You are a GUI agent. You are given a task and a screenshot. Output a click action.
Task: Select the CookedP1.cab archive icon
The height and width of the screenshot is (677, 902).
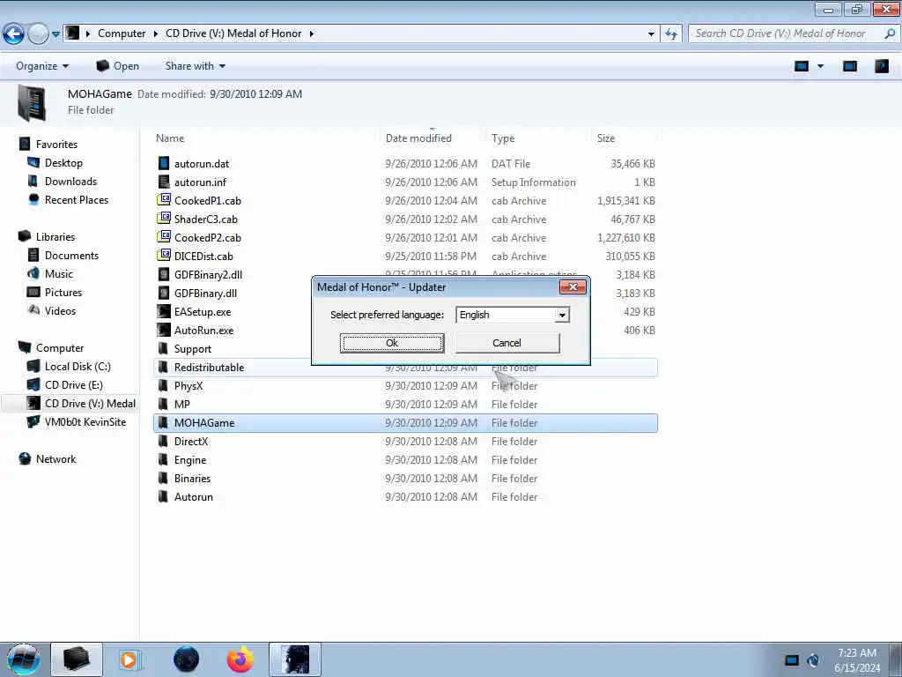pos(164,200)
